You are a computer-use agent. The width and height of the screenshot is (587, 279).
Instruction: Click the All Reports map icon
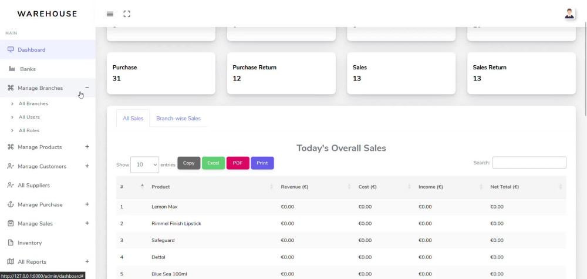pos(11,261)
